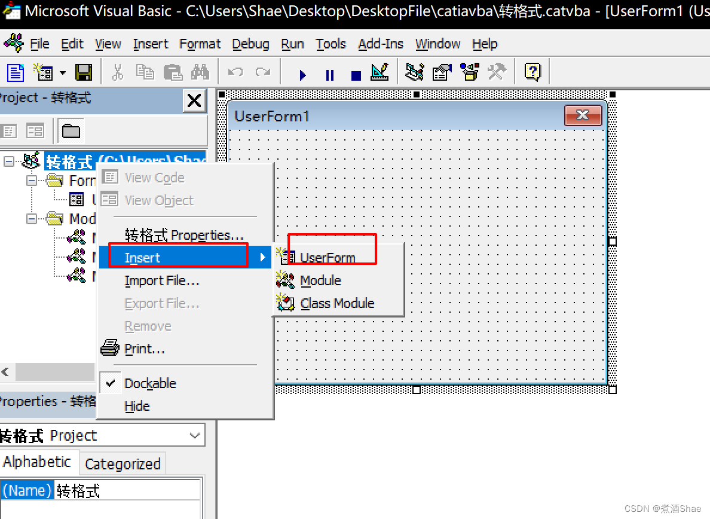Click the project tree scroll left arrow
This screenshot has width=710, height=519.
pyautogui.click(x=6, y=373)
